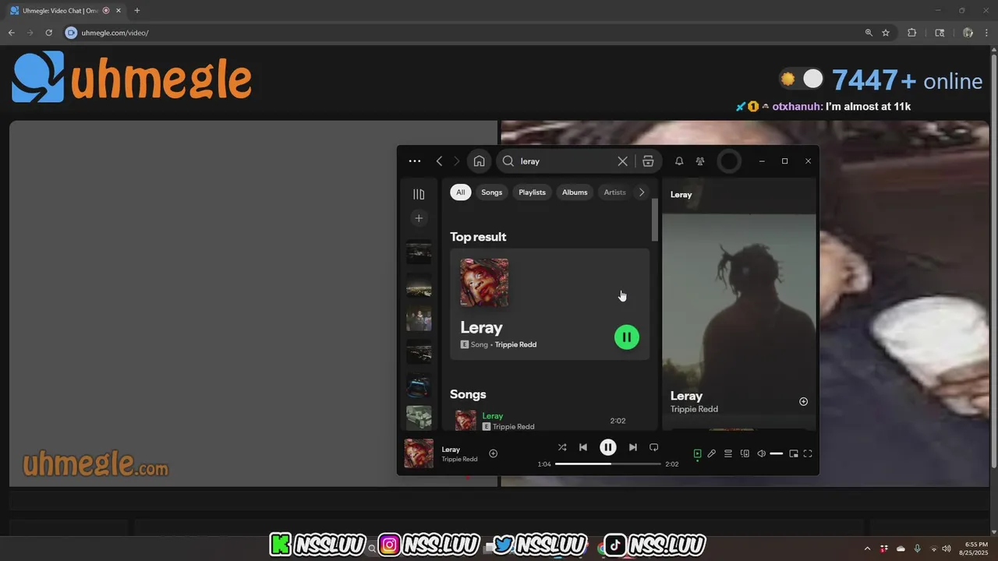Bookmark this page with star icon
The height and width of the screenshot is (561, 998).
click(886, 33)
